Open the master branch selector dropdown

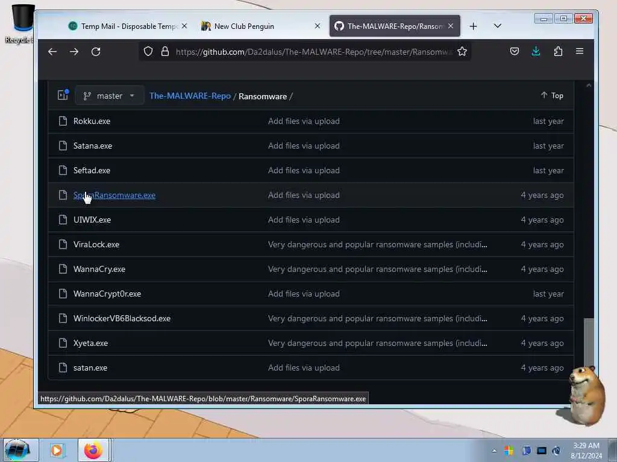pos(109,96)
